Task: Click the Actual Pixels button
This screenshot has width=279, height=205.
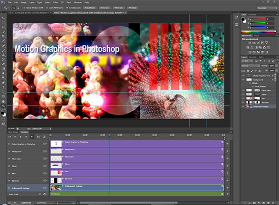Action: click(x=90, y=8)
